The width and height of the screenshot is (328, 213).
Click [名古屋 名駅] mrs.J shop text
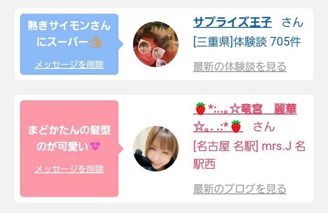click(249, 155)
